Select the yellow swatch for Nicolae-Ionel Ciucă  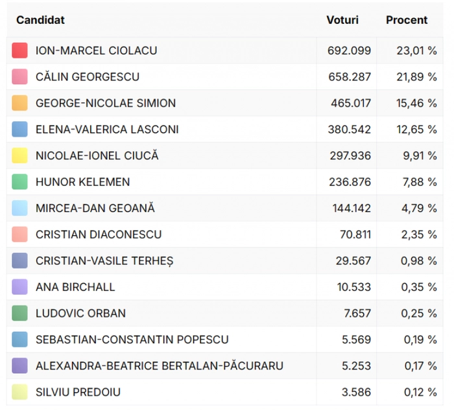click(x=20, y=156)
